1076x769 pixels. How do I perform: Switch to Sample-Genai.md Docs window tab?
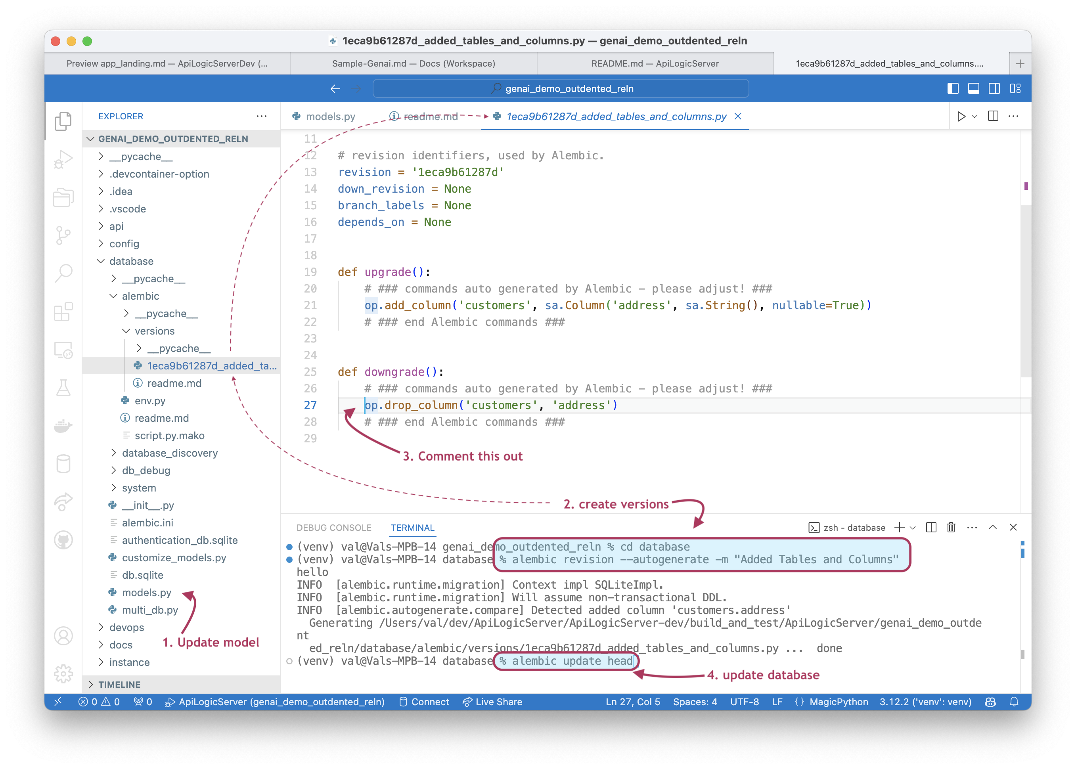click(x=414, y=63)
